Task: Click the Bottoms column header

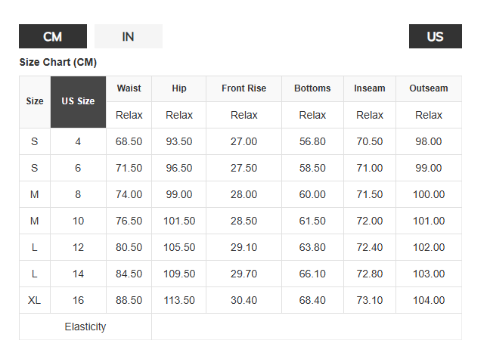Action: tap(312, 88)
